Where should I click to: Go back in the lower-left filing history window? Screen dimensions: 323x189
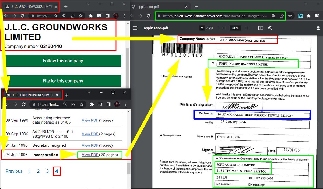(7, 104)
